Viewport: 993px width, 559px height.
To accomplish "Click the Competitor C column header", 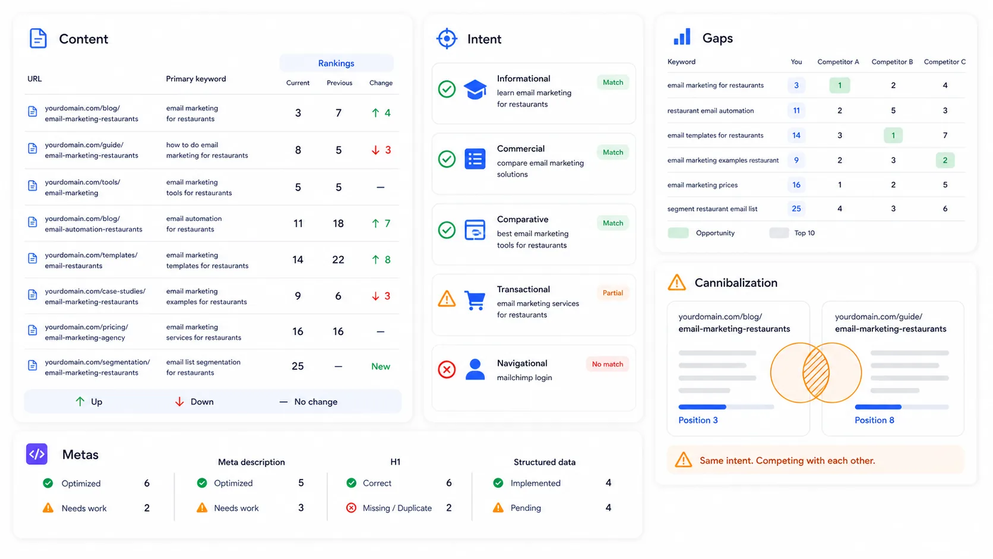I will pyautogui.click(x=945, y=62).
